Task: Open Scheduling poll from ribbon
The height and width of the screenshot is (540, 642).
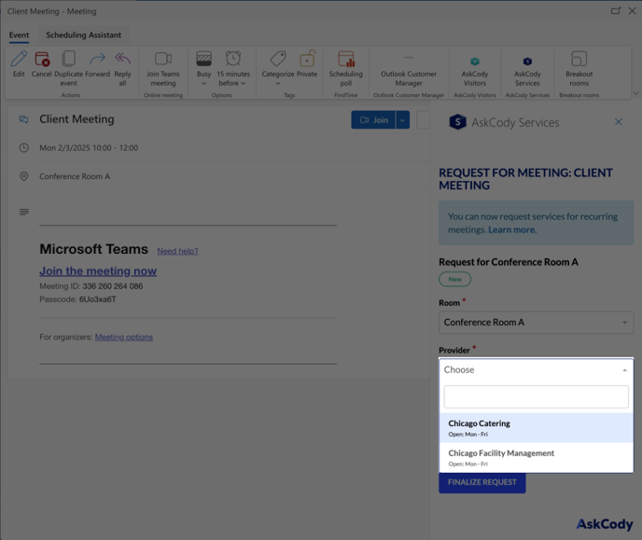Action: click(346, 69)
